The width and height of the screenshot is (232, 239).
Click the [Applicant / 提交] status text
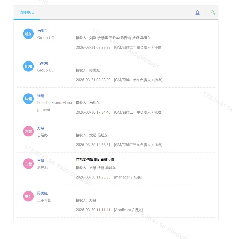coord(128,210)
